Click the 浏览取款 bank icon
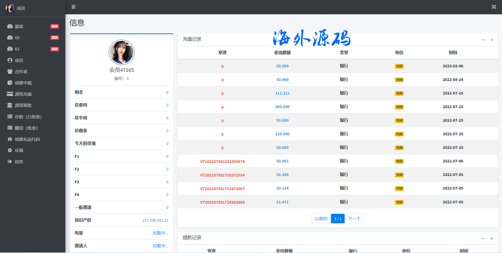 point(10,105)
